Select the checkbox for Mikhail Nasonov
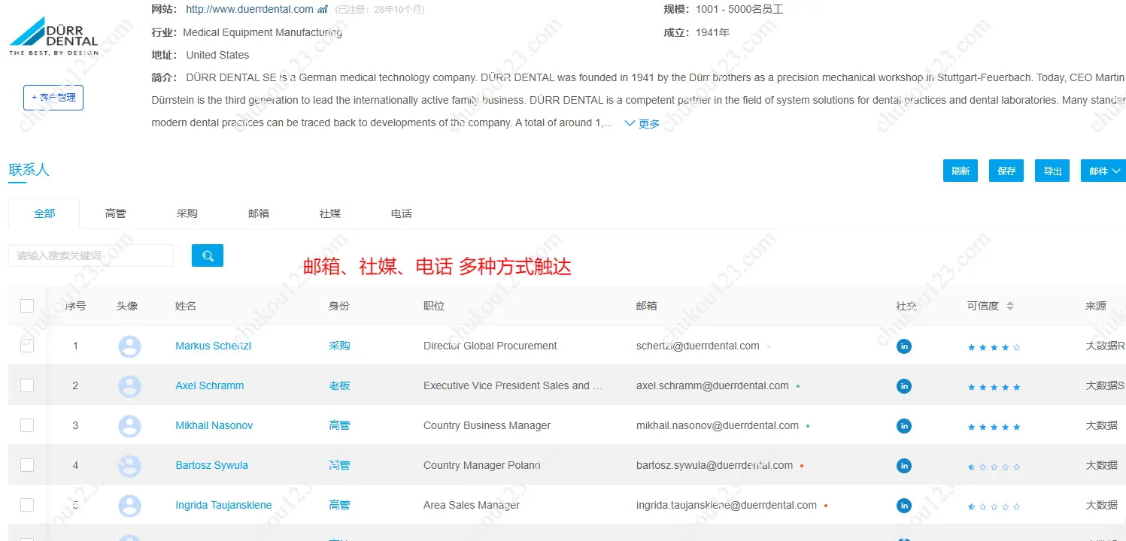Screen dimensions: 1126x541 (x=27, y=425)
